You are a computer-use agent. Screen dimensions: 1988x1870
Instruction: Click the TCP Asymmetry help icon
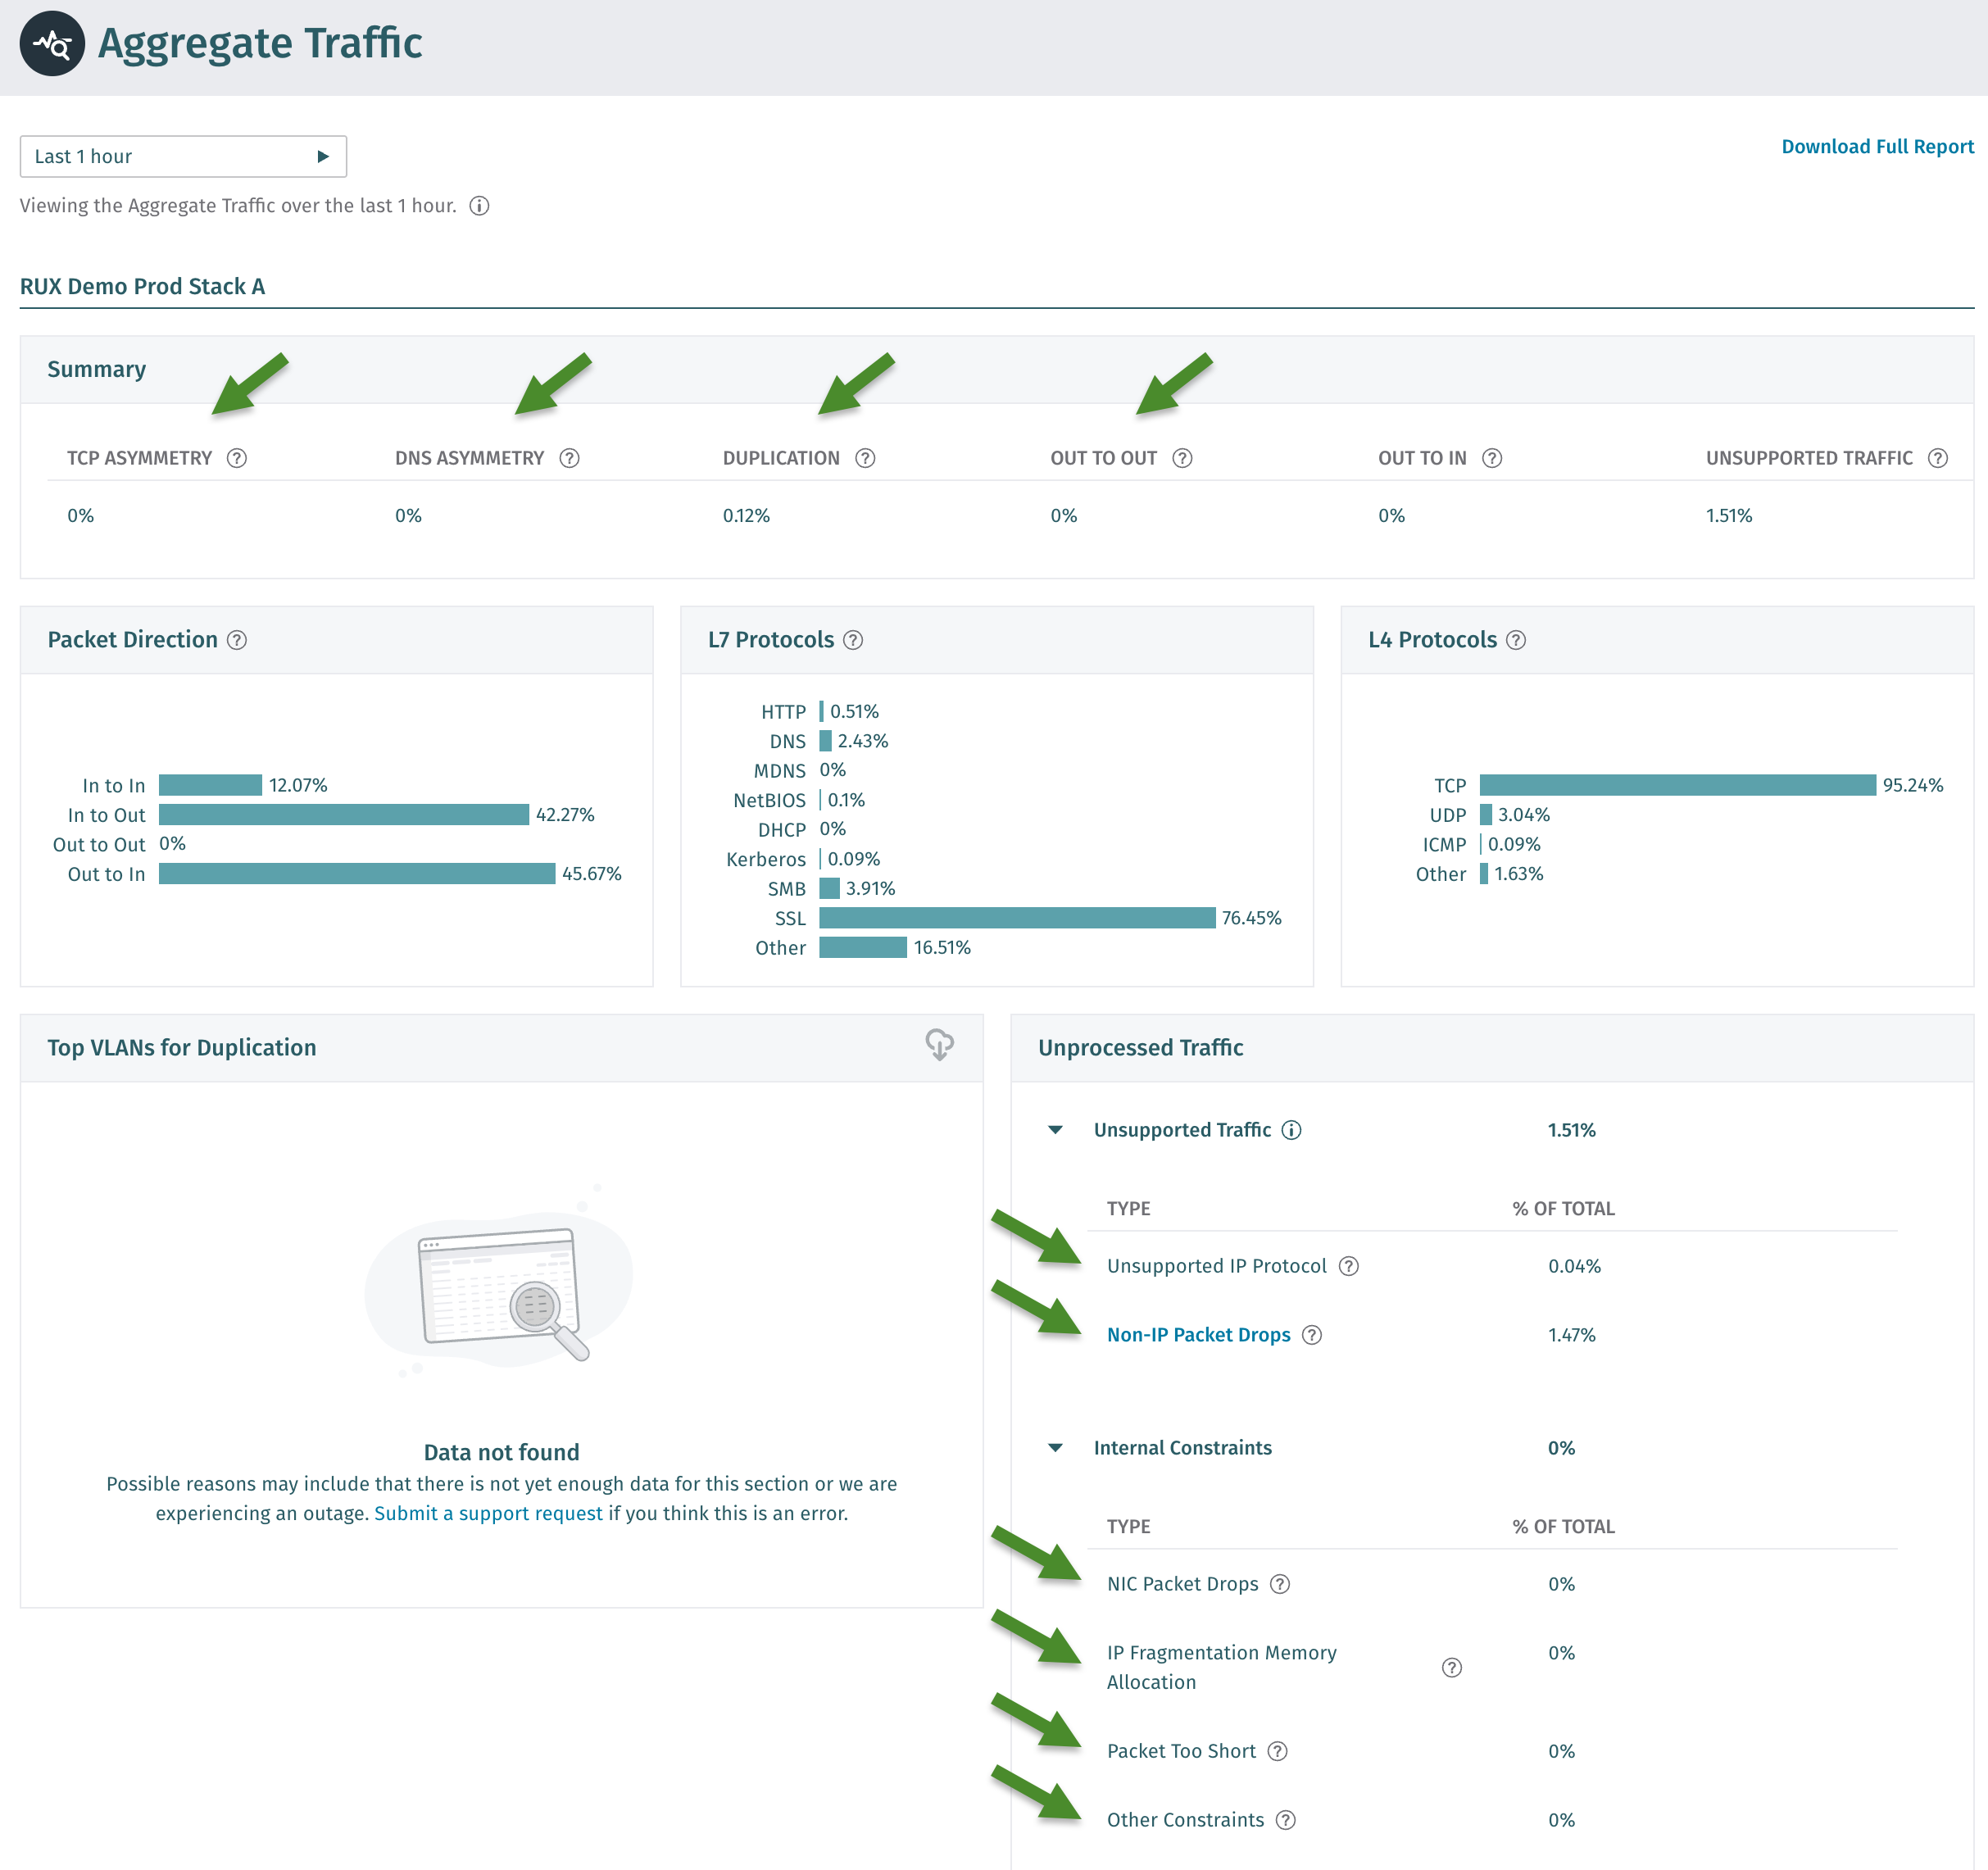237,458
